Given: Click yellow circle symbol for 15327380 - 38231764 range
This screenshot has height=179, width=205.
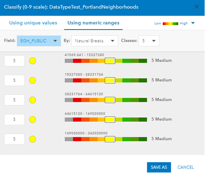Looking at the screenshot, I should point(33,80).
